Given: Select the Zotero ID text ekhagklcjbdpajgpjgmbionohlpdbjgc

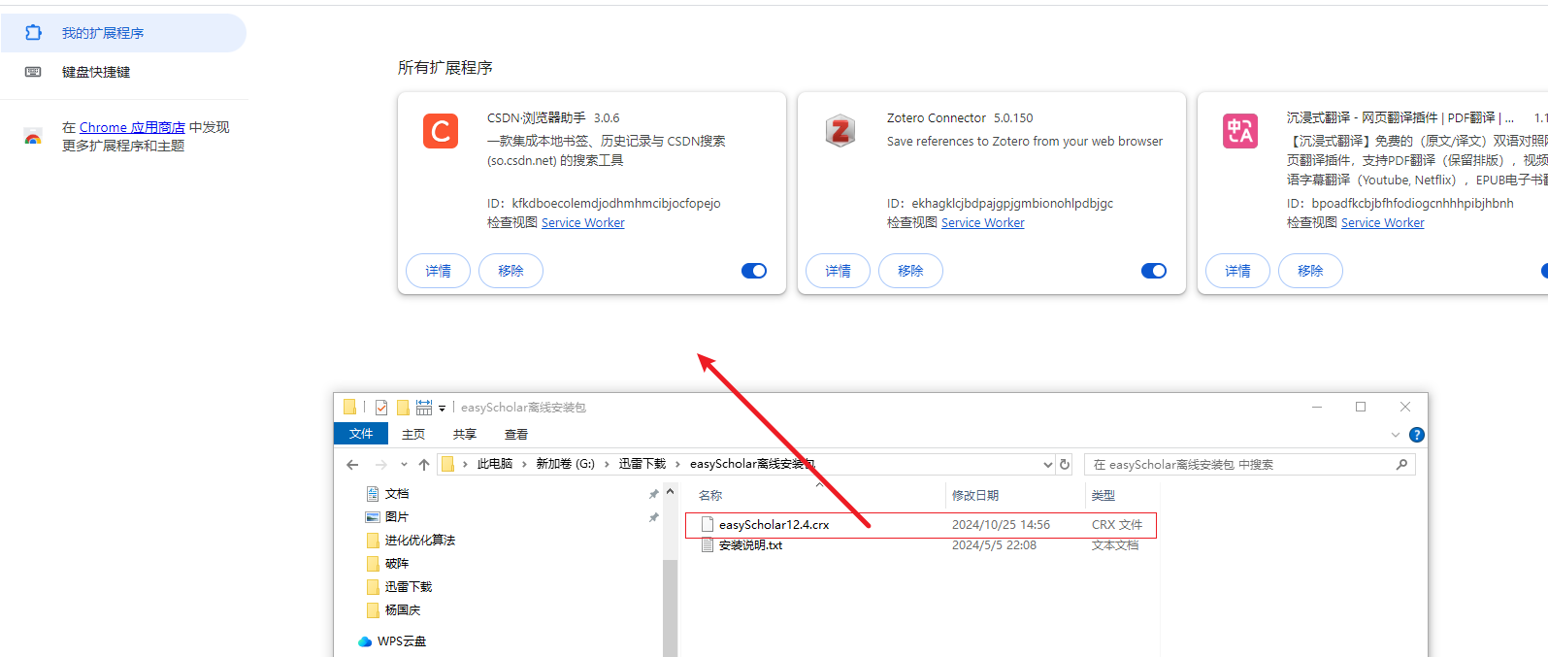Looking at the screenshot, I should point(1012,204).
